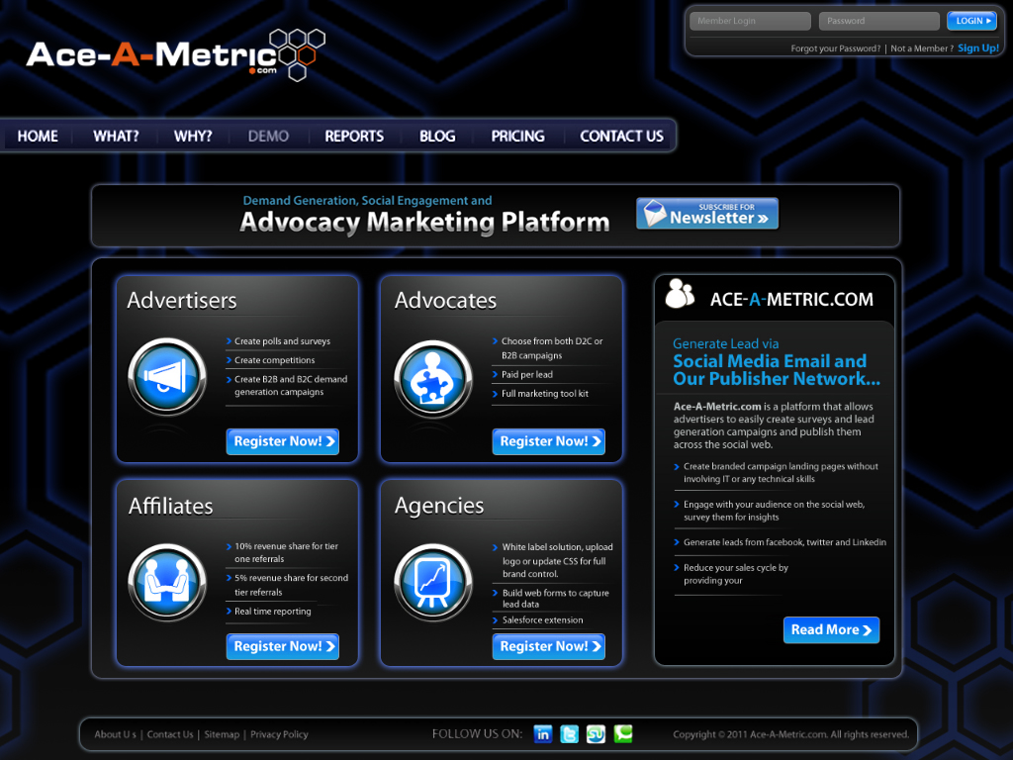
Task: Click the LOGIN button
Action: coord(971,21)
